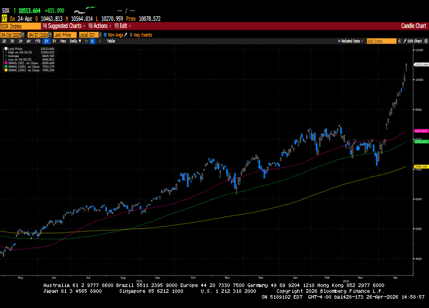Click the Add Data input field
The width and height of the screenshot is (429, 308).
click(x=381, y=41)
